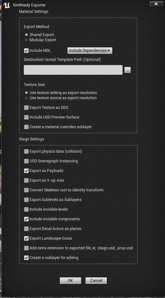Select the Shared Export radio button
Image resolution: width=165 pixels, height=298 pixels.
(x=26, y=35)
